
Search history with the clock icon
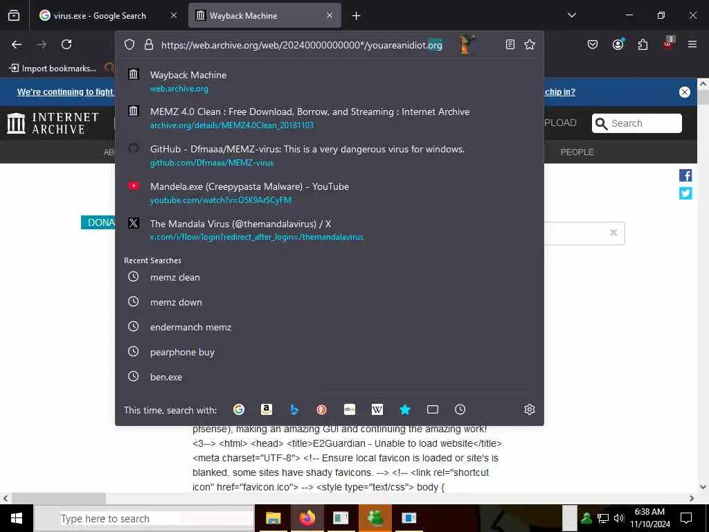point(460,409)
